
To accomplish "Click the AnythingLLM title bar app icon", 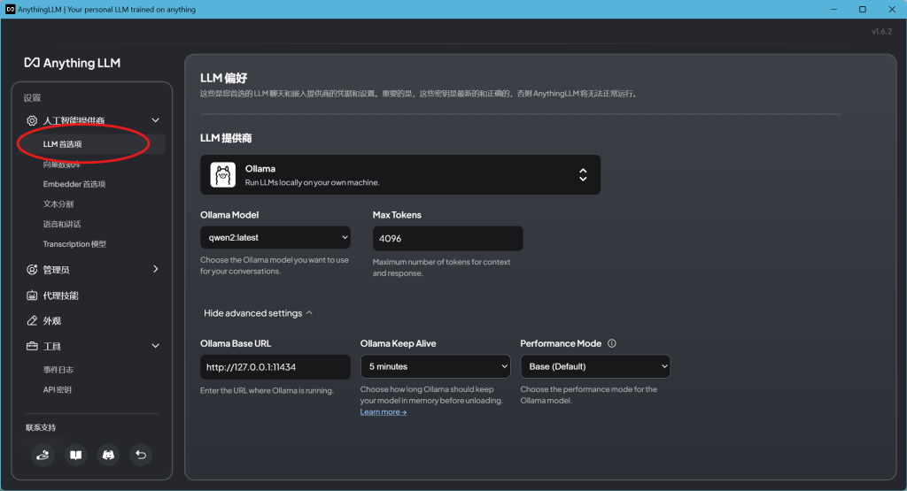I will tap(10, 9).
